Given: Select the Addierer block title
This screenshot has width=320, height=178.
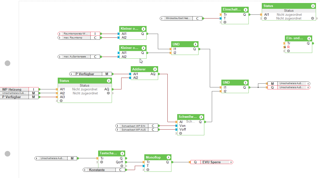Looking at the screenshot, I should pos(139,69).
